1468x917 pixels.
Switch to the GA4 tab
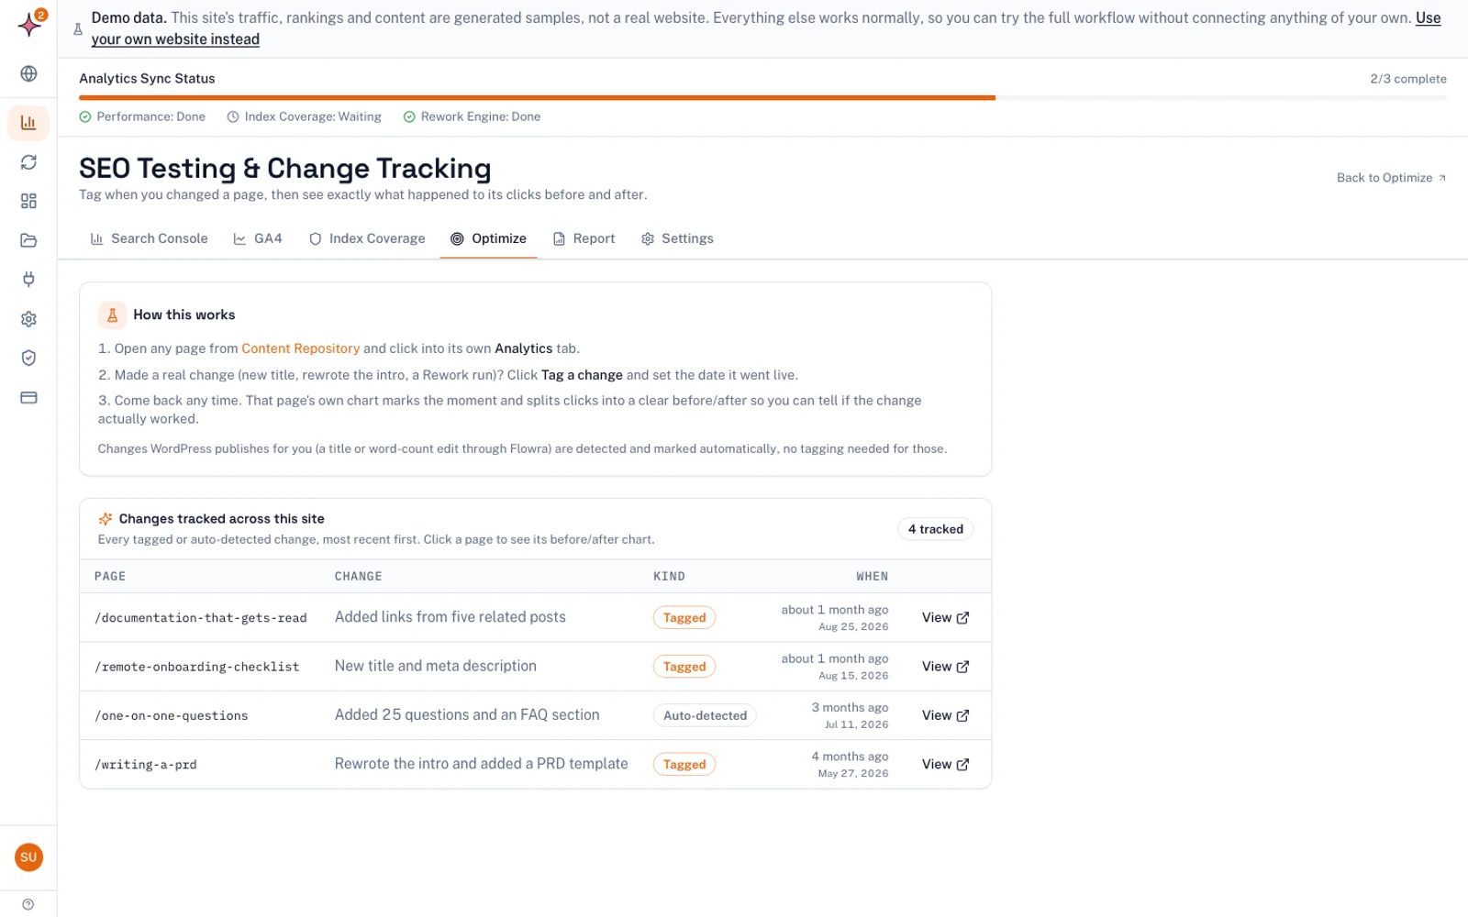(x=258, y=238)
